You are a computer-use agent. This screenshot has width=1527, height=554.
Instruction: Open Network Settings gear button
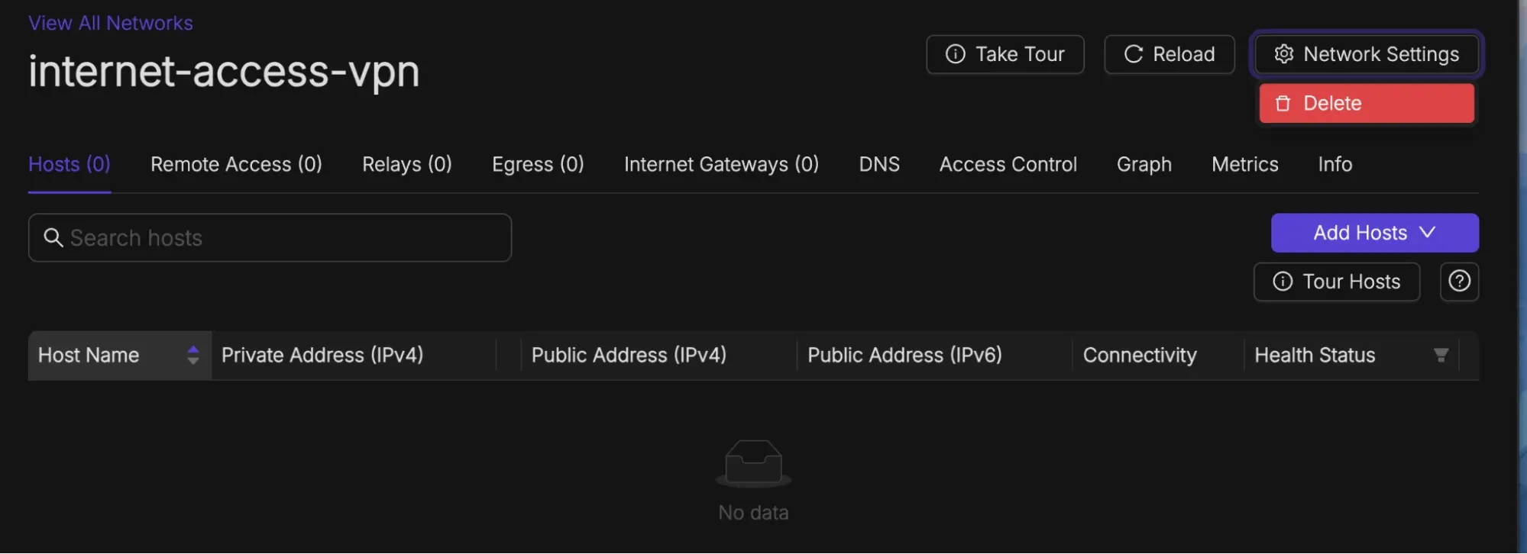point(1367,55)
